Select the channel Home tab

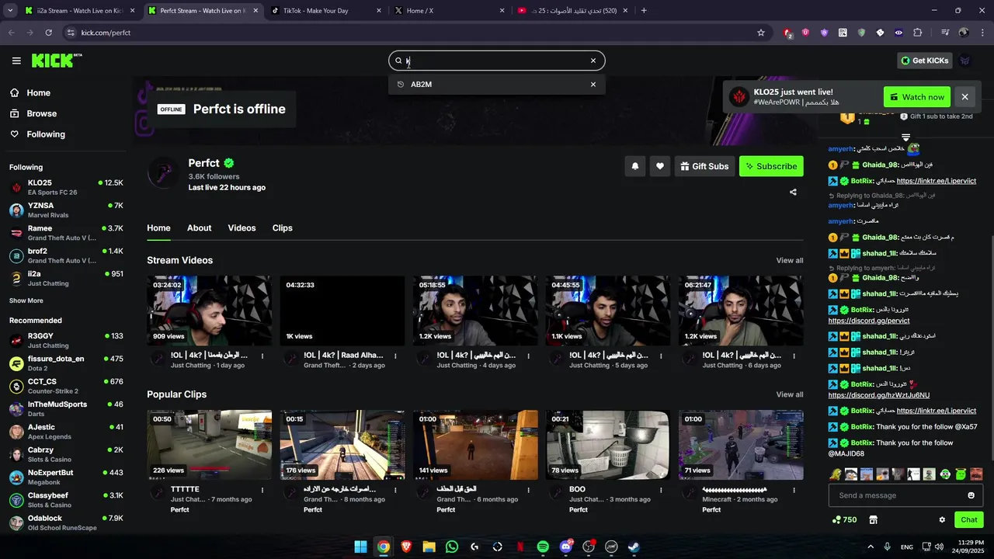158,228
